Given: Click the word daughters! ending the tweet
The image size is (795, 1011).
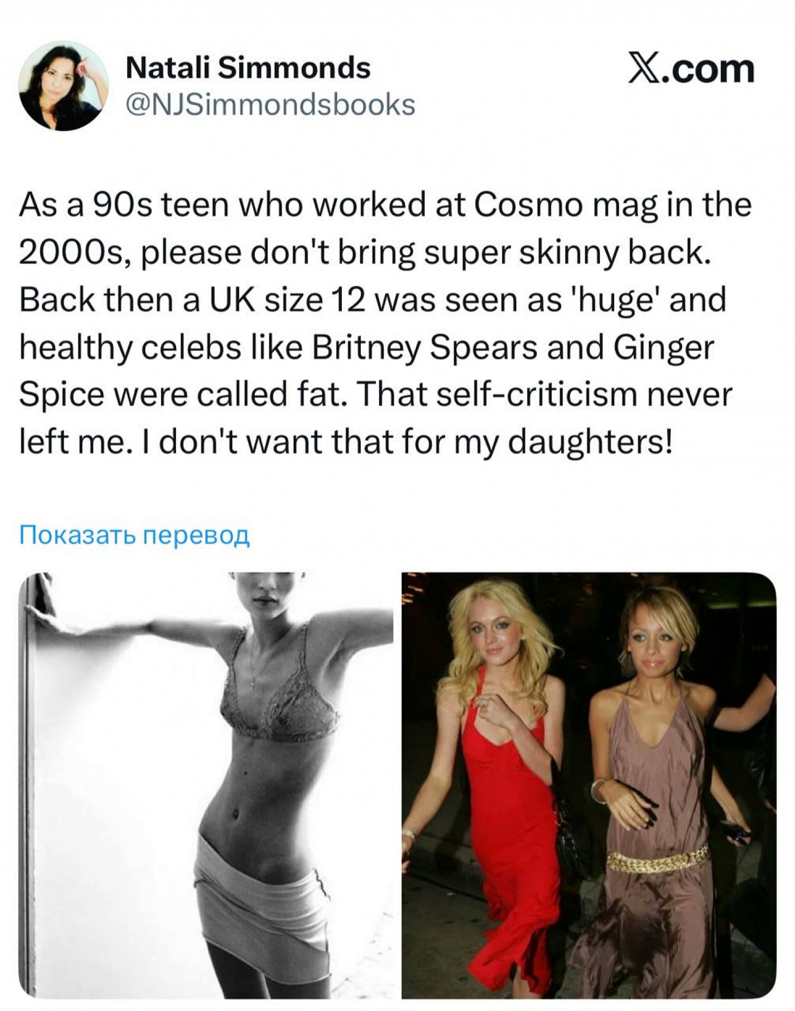Looking at the screenshot, I should [590, 442].
